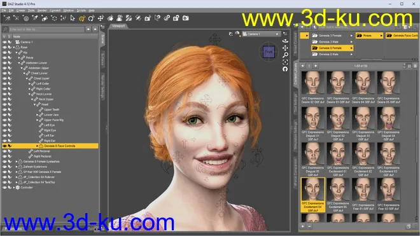Collapse the Rose node tree
Viewport: 420px width, 236px height.
click(14, 48)
